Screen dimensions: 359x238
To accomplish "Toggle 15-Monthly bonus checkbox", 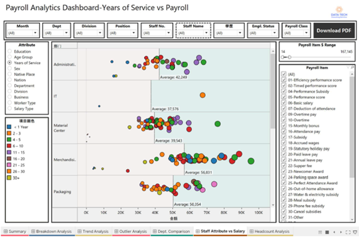I will pyautogui.click(x=284, y=126).
